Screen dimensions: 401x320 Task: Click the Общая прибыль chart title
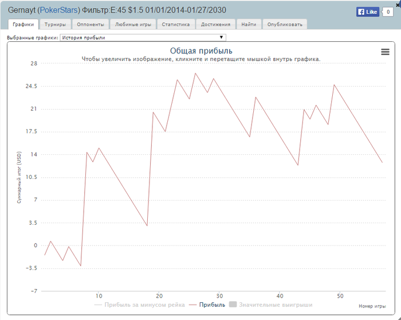(201, 50)
